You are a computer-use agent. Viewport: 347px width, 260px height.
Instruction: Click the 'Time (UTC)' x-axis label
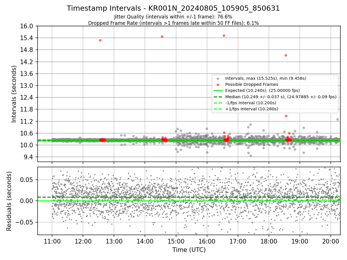click(x=189, y=250)
